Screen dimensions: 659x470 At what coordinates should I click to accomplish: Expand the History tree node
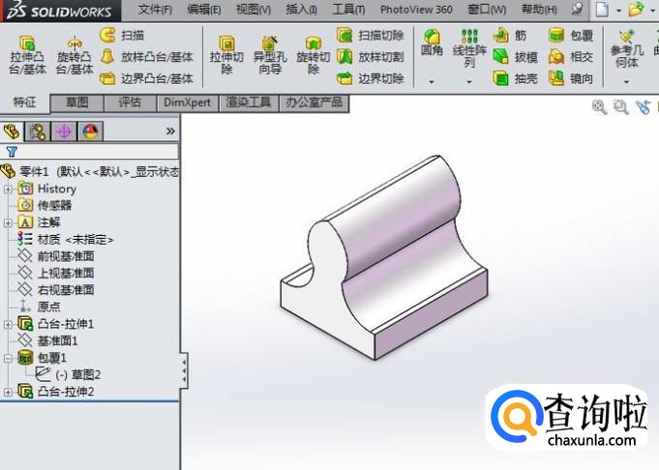(x=8, y=189)
